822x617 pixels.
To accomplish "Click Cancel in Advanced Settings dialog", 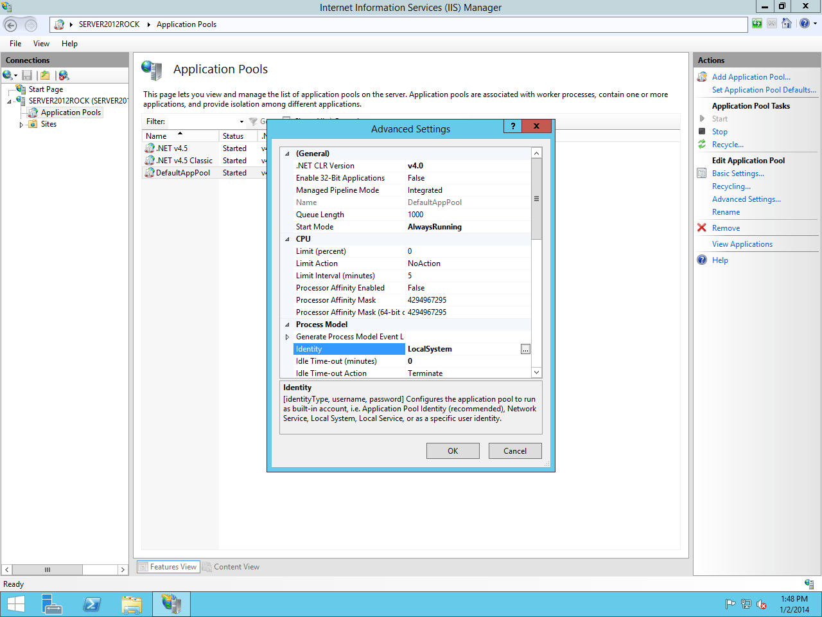I will [x=515, y=451].
